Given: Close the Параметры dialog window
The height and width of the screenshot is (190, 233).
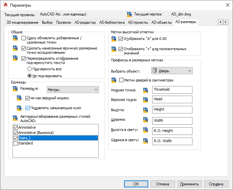Looking at the screenshot, I should click(227, 5).
